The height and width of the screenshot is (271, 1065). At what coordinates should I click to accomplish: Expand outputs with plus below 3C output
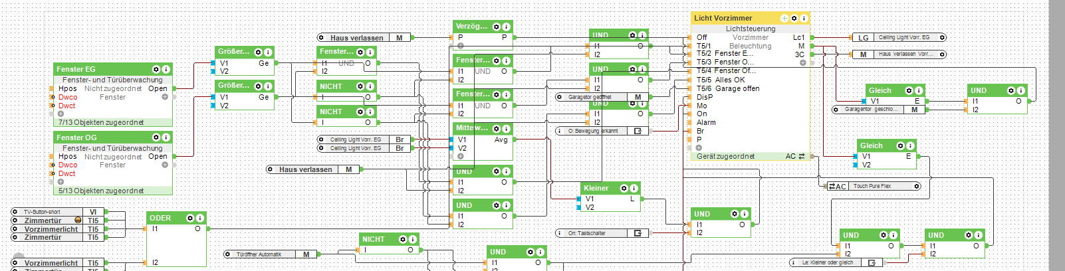[x=802, y=63]
